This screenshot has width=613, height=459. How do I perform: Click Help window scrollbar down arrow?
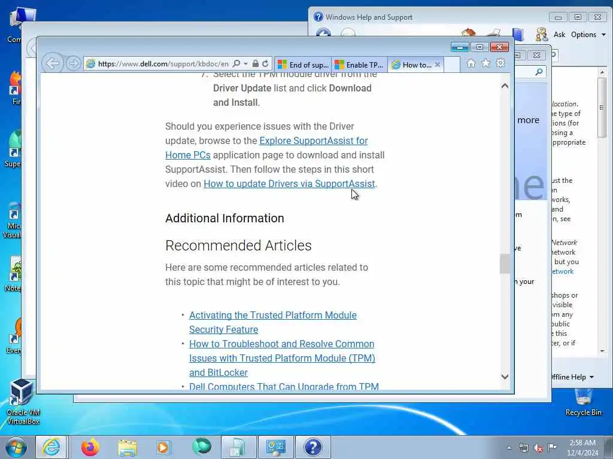[x=602, y=351]
